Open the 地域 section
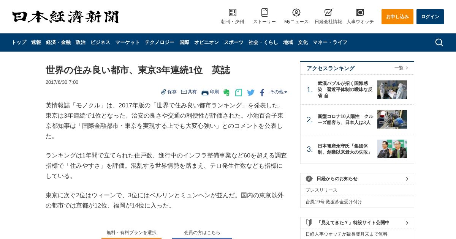456x239 pixels. coord(288,42)
